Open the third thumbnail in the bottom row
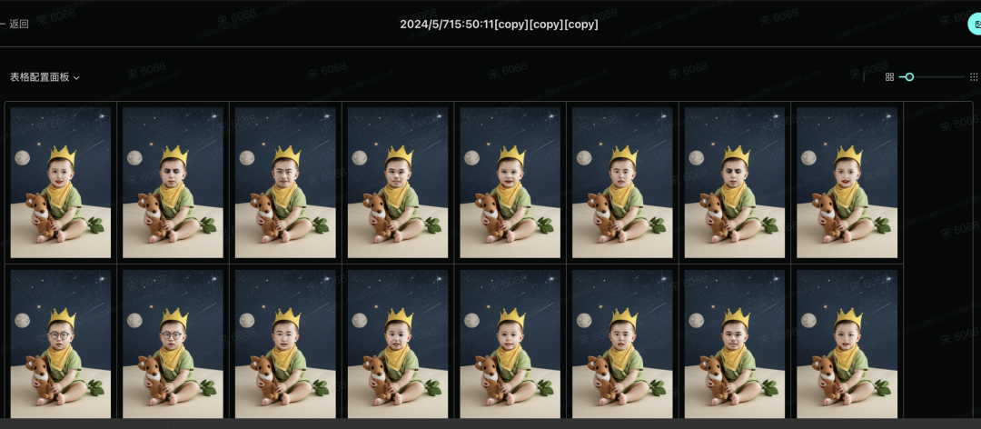981x429 pixels. coord(285,344)
